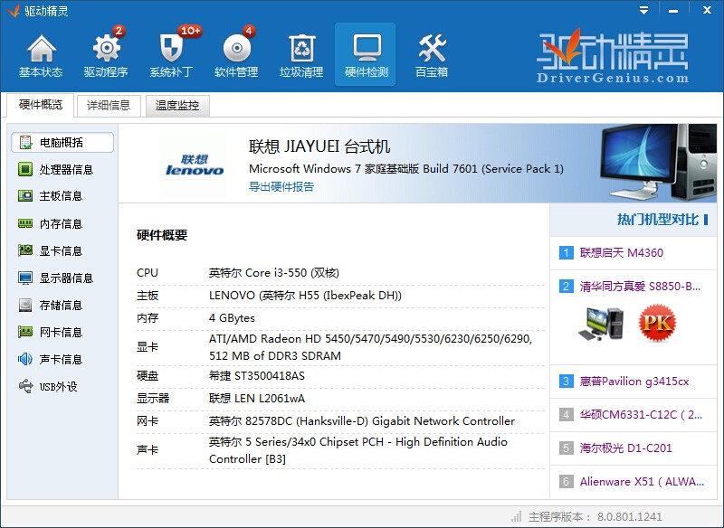Image resolution: width=724 pixels, height=528 pixels.
Task: Click the 显示器信息 monitor icon
Action: (x=25, y=278)
